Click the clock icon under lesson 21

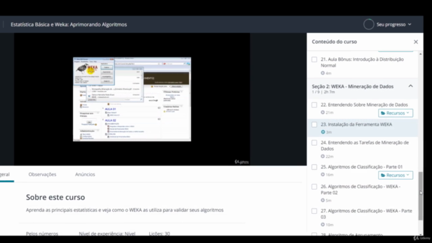323,73
